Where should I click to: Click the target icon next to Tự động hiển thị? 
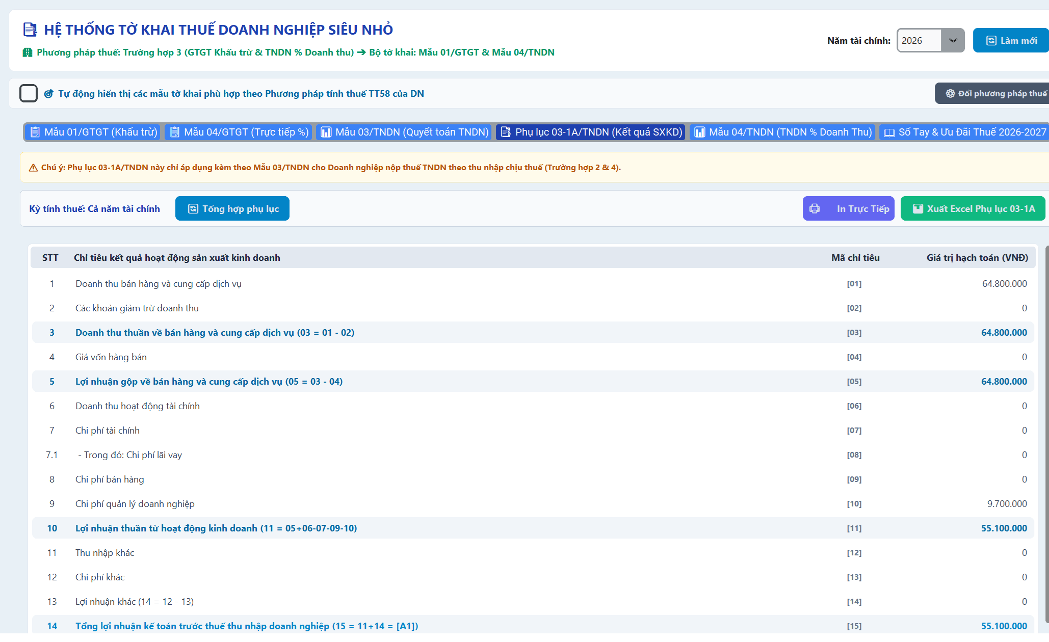tap(48, 94)
